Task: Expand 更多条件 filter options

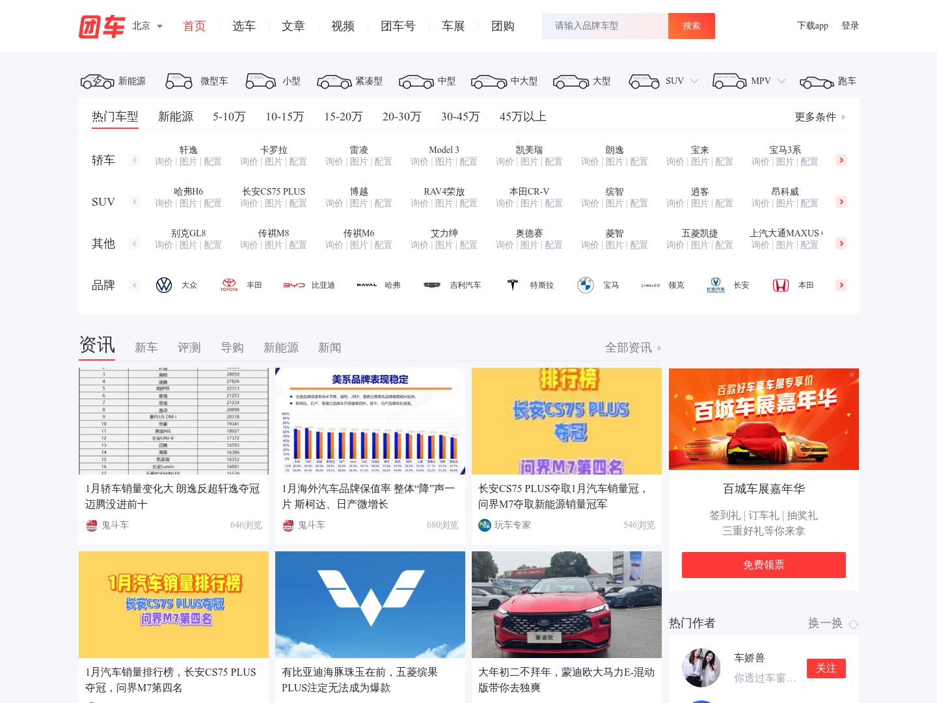Action: coord(820,117)
